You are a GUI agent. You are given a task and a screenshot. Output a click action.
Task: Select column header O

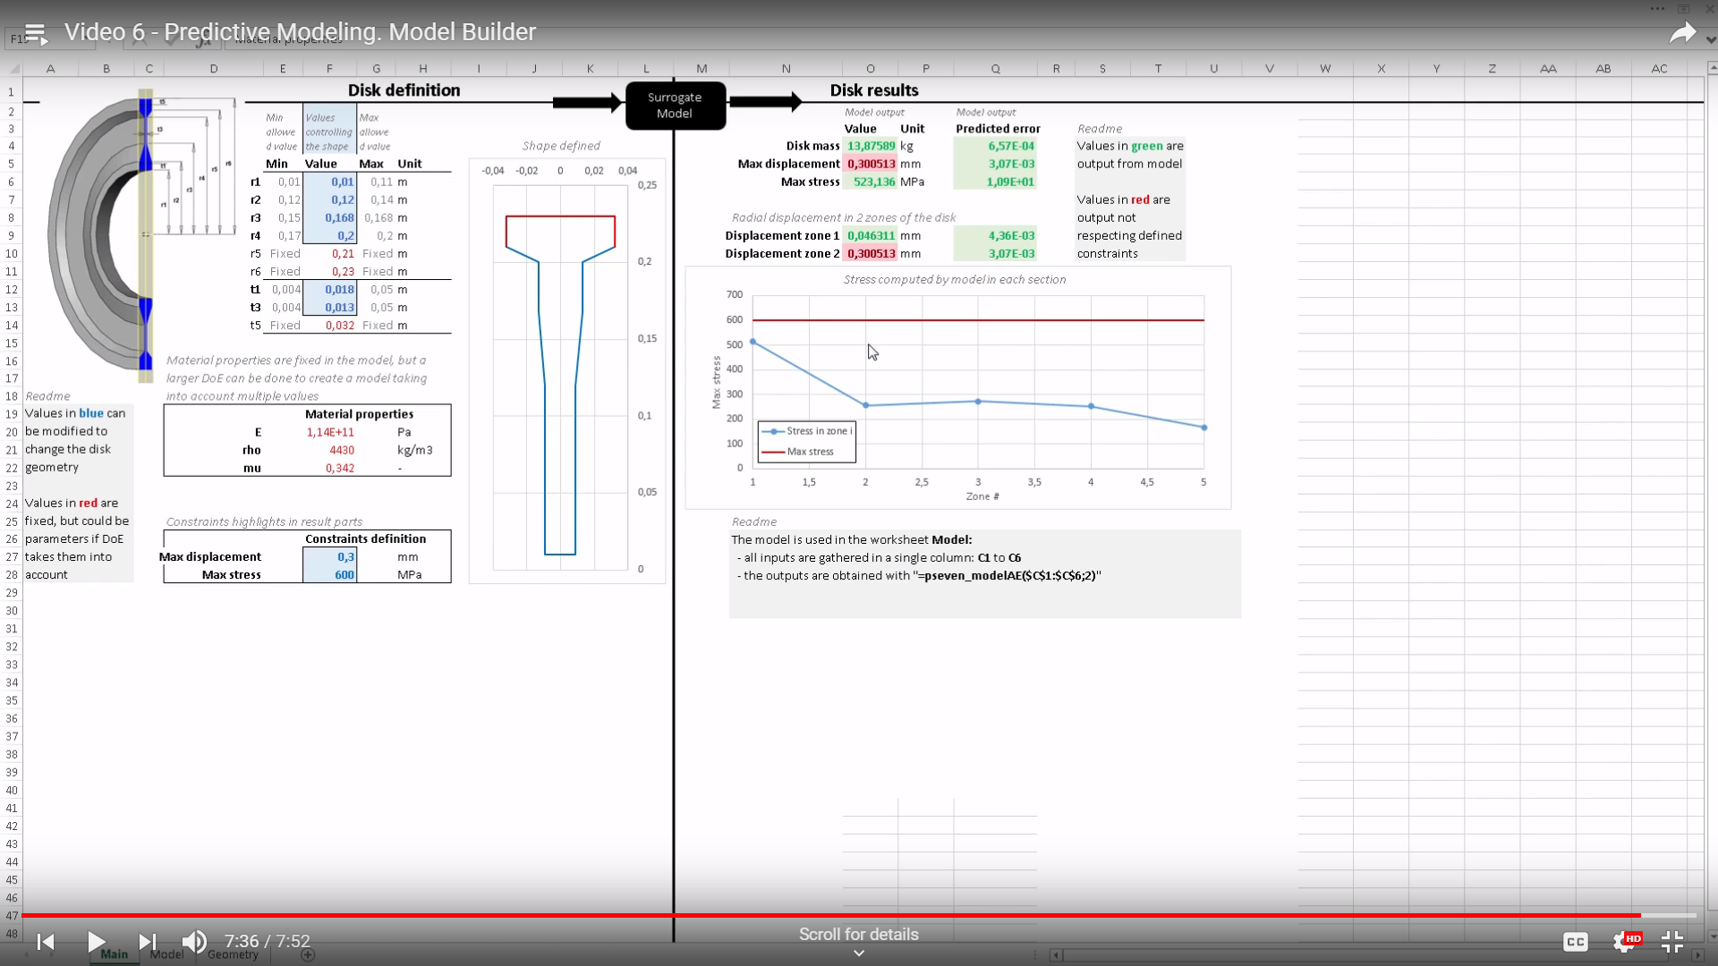click(x=870, y=69)
